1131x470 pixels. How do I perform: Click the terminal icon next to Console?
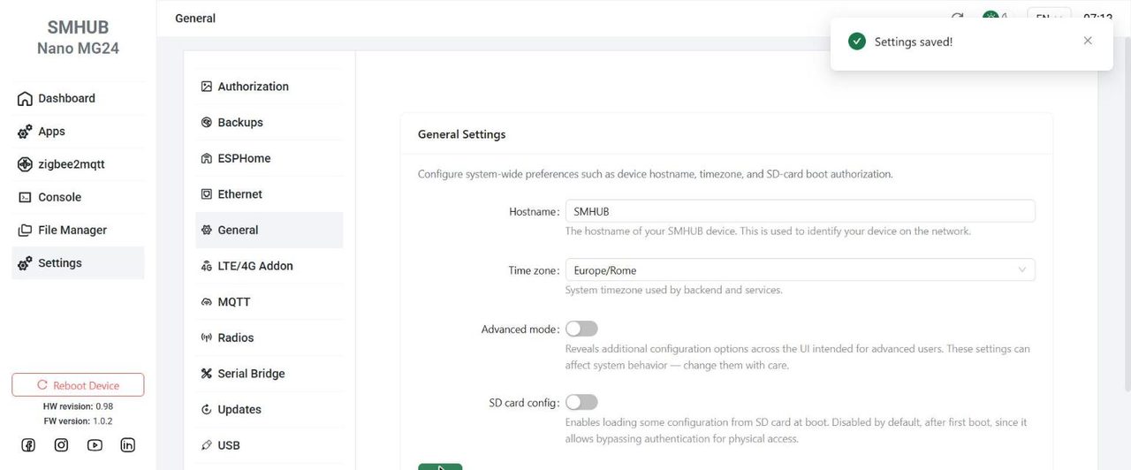tap(25, 198)
